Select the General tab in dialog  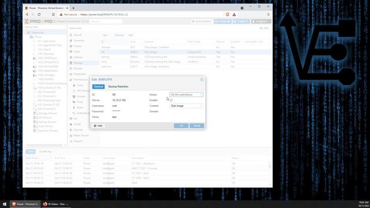98,87
